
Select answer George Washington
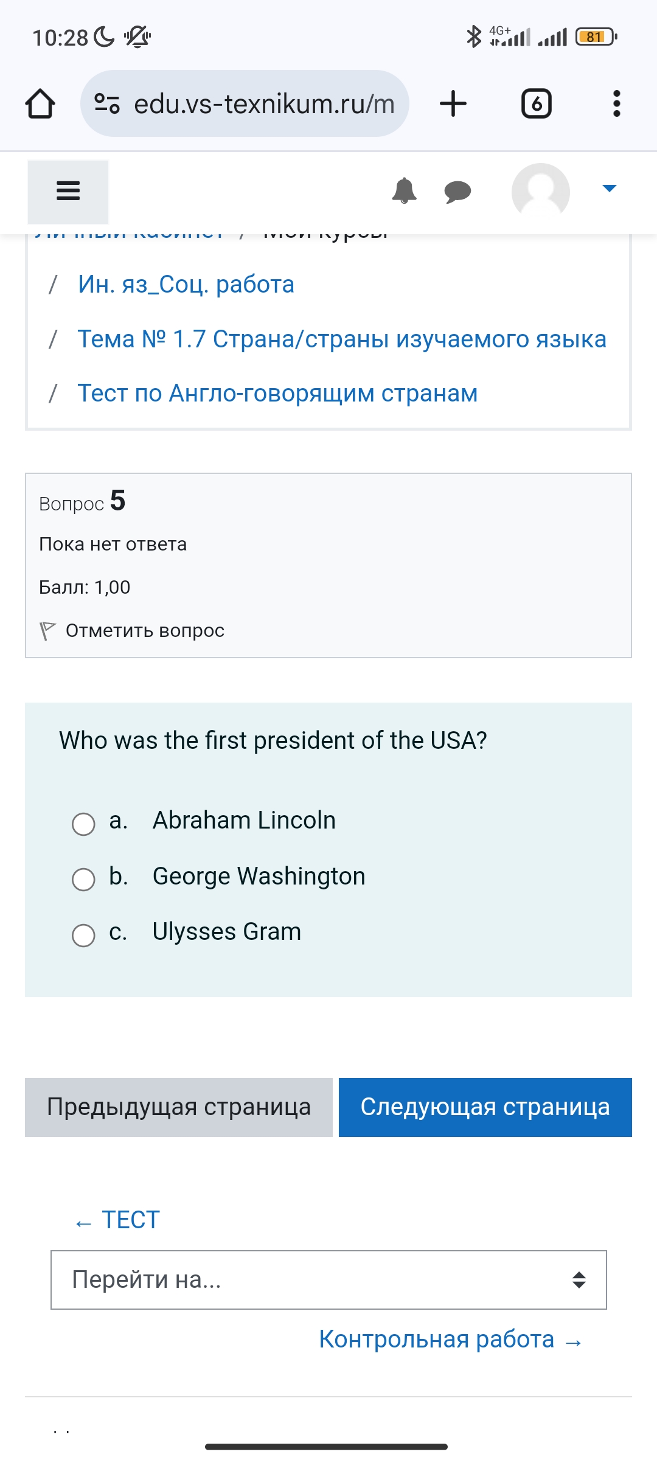(x=83, y=880)
